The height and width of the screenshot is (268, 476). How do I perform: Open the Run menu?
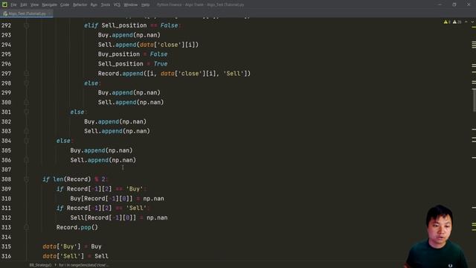[94, 5]
